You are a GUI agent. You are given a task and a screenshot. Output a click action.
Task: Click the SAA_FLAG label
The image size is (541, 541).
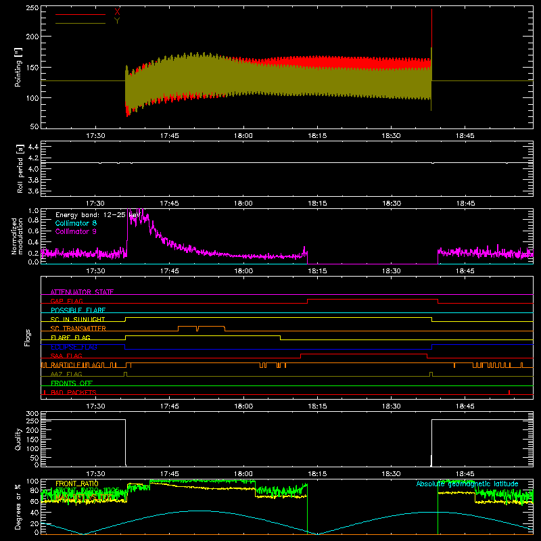(66, 356)
